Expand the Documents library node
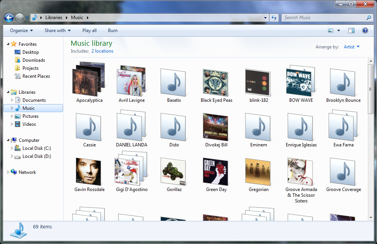 pyautogui.click(x=12, y=100)
